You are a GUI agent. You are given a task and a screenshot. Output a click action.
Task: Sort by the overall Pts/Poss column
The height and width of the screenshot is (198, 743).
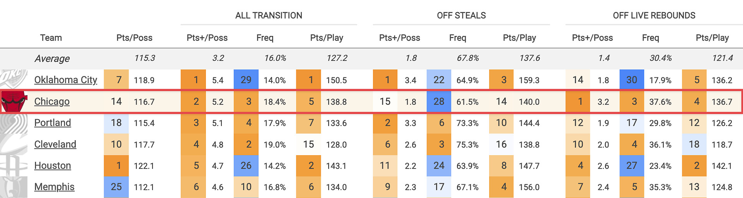pos(134,38)
